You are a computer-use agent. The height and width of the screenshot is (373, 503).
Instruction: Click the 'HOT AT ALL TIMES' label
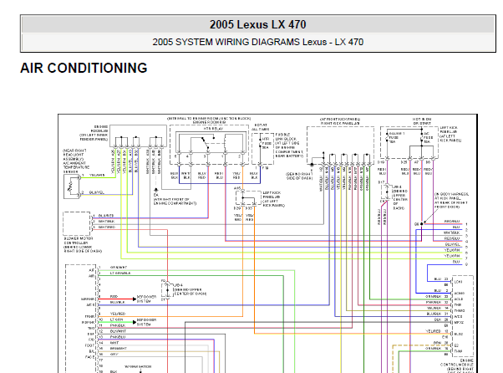pyautogui.click(x=261, y=127)
